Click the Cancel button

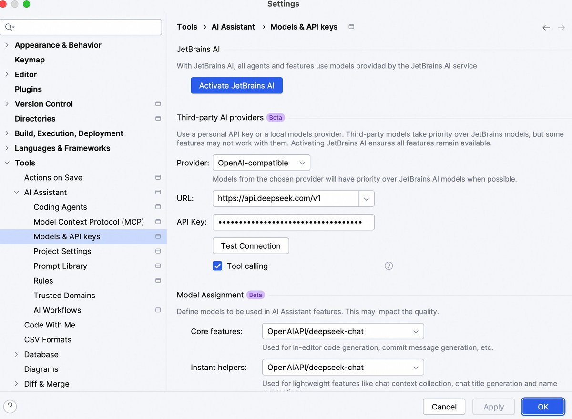[444, 407]
